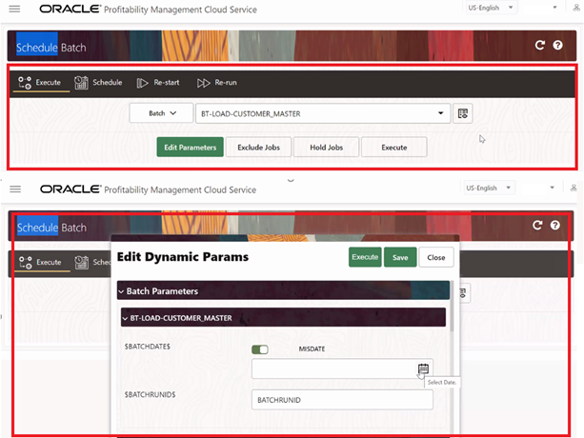Select Re-start tab
This screenshot has height=438, width=584.
[158, 83]
